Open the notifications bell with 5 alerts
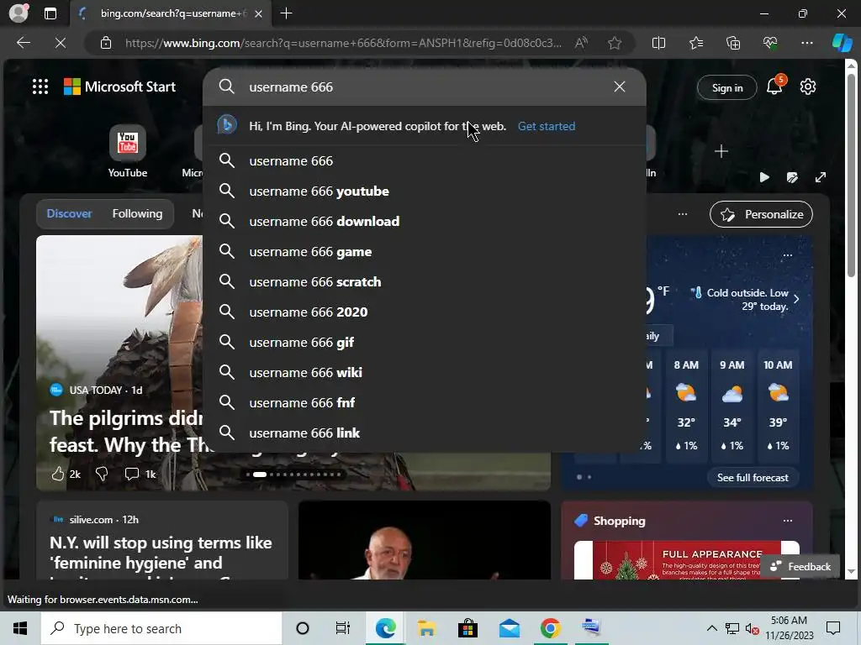The image size is (861, 645). pos(774,87)
